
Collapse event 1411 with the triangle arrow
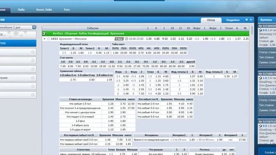(44, 39)
